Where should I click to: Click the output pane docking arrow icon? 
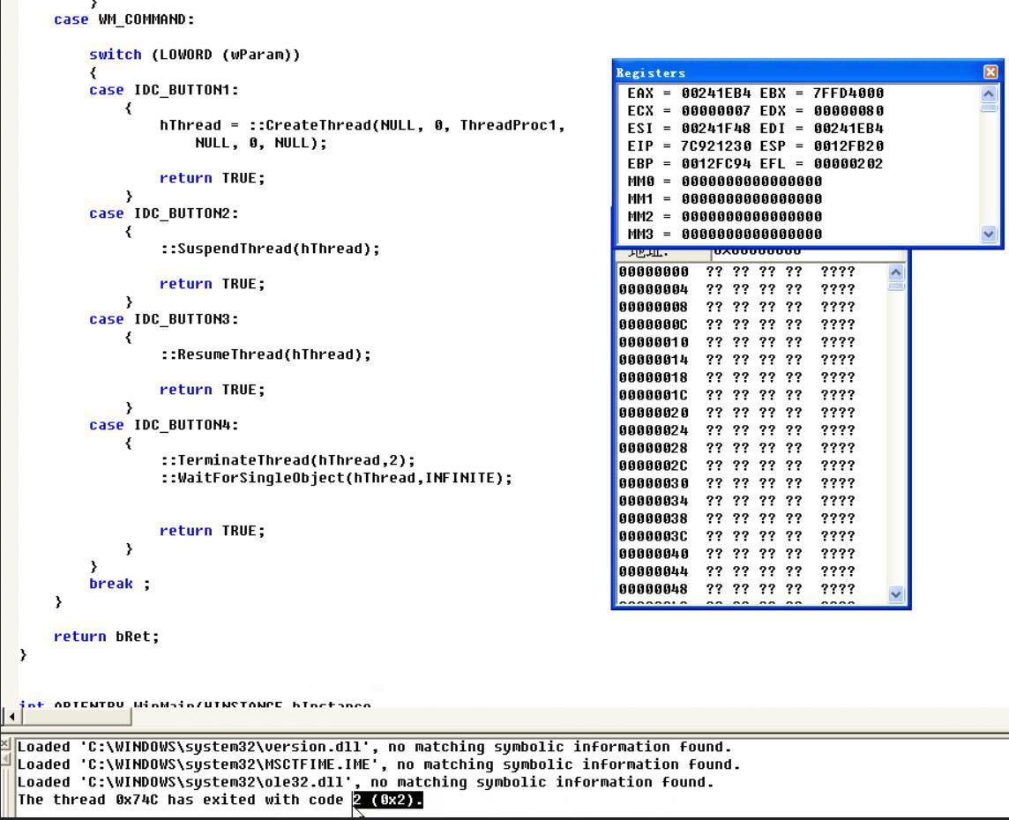point(4,757)
